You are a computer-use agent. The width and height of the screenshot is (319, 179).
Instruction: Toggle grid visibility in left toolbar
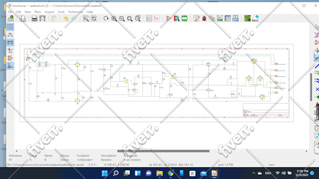[x=10, y=27]
